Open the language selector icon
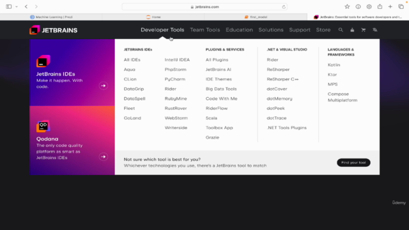This screenshot has height=230, width=409. pyautogui.click(x=375, y=30)
